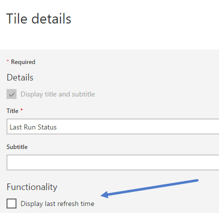Toggle the Display title and subtitle checkbox
The image size is (219, 213).
coord(11,94)
